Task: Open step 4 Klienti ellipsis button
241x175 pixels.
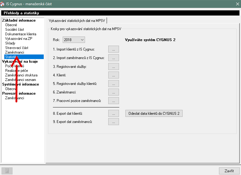Action: pyautogui.click(x=113, y=75)
